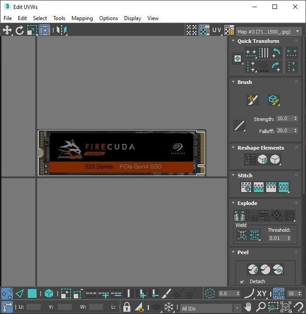Select the Rotate Selected Subobjects tool

[x=20, y=30]
